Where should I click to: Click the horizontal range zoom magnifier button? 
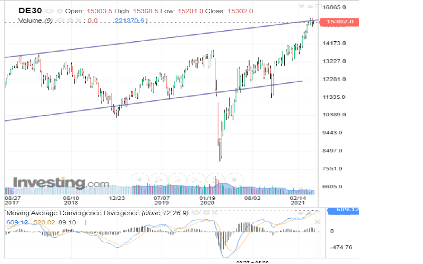click(196, 180)
